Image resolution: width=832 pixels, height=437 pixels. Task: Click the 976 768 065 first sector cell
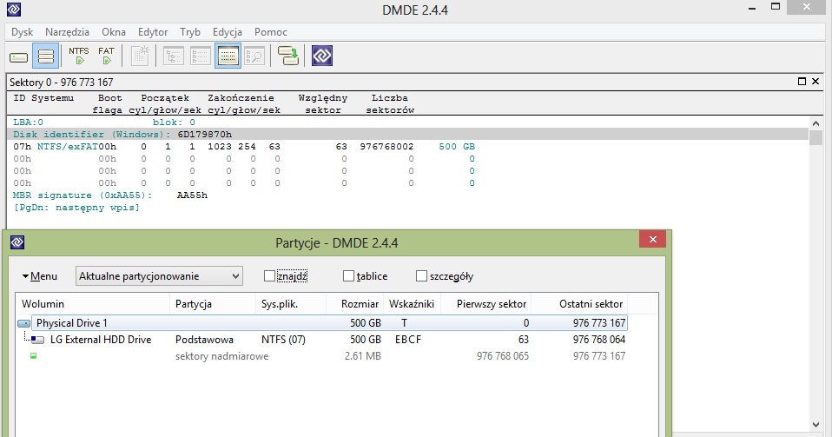click(503, 355)
